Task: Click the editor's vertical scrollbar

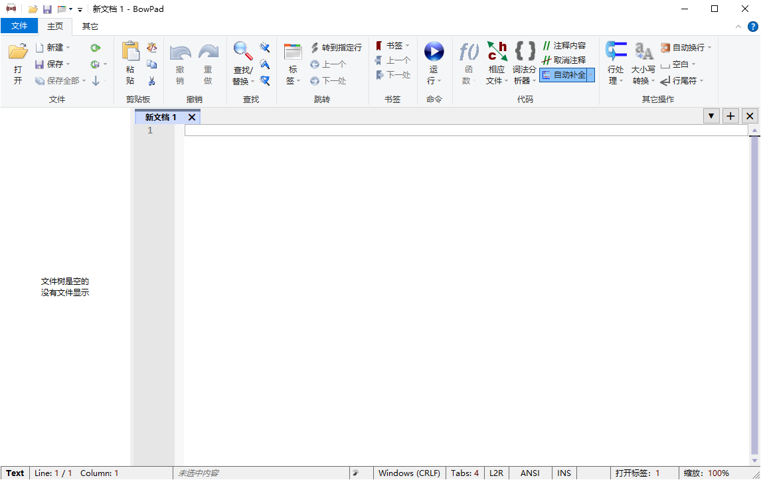Action: point(754,292)
